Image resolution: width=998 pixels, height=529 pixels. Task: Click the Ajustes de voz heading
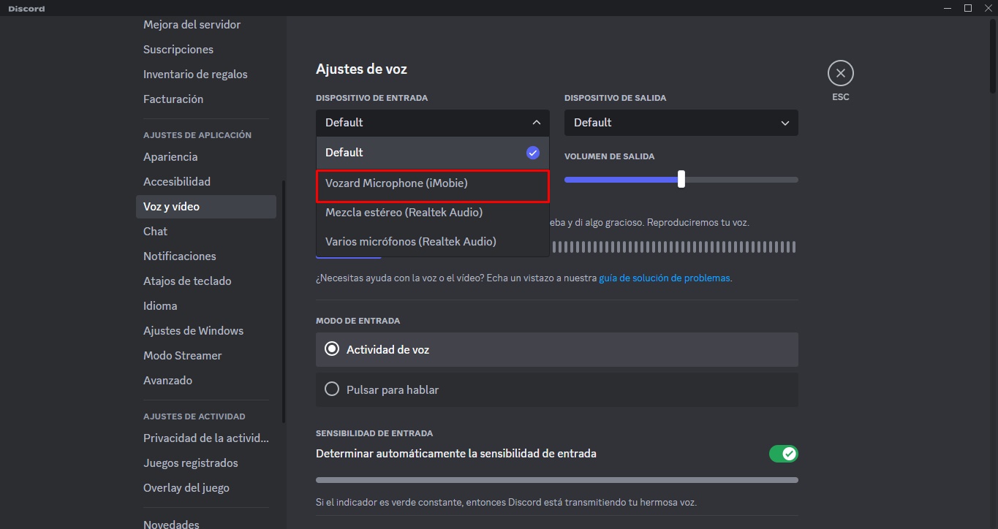tap(361, 69)
